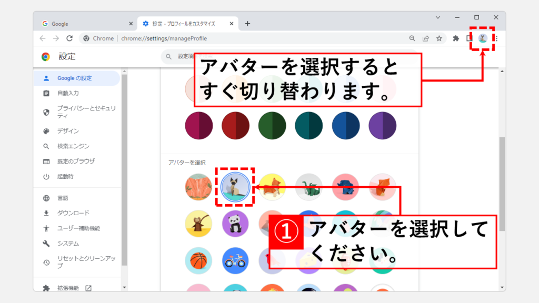Choose the origami panda avatar
The image size is (539, 303).
(x=235, y=224)
